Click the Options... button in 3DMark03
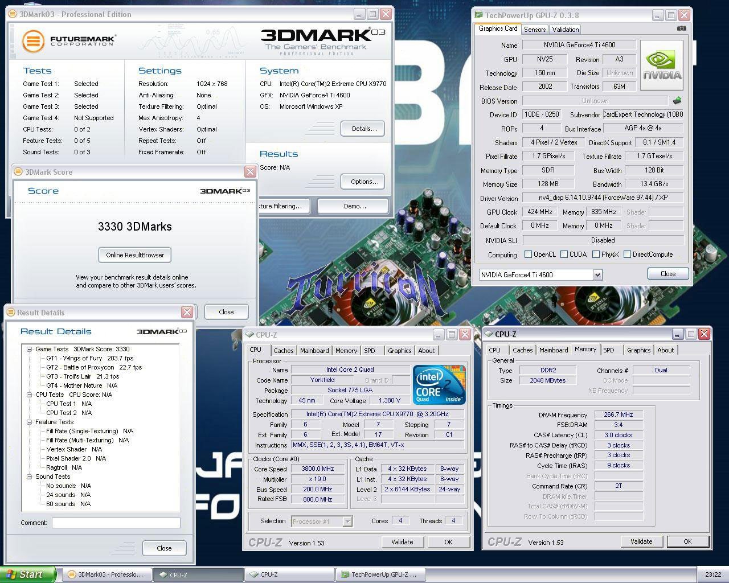Screen dimensions: 729x583 click(x=363, y=182)
